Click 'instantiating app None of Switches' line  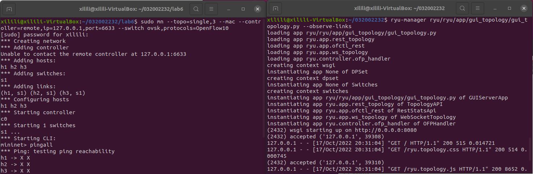point(322,85)
